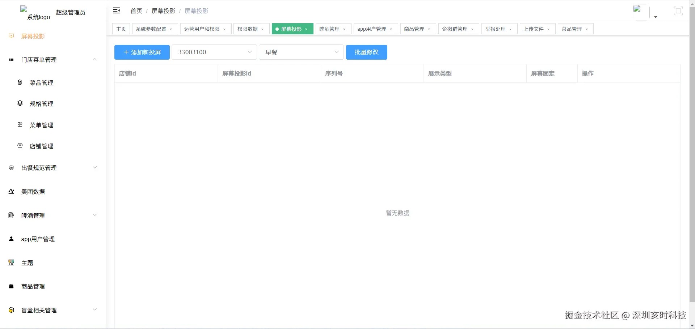Close the 商品管理 tab
Screen dimensions: 695x329
pyautogui.click(x=429, y=29)
